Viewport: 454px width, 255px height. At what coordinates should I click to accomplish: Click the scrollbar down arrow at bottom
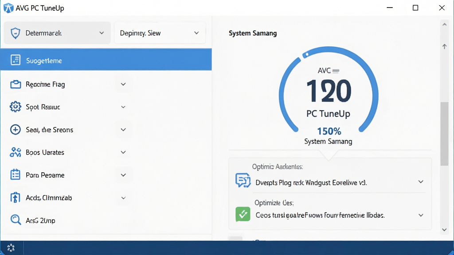444,230
